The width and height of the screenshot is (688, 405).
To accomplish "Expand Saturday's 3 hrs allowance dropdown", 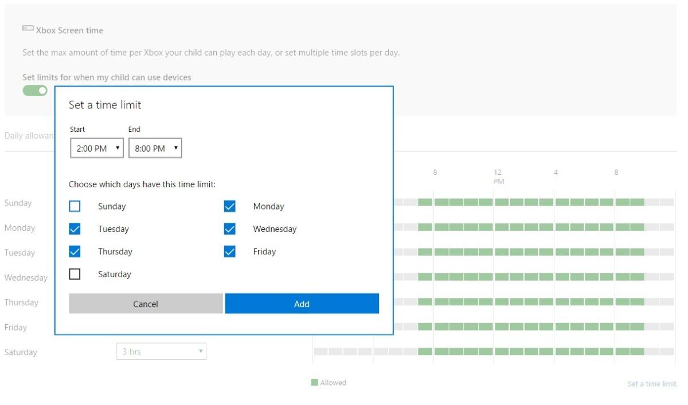I will coord(161,352).
